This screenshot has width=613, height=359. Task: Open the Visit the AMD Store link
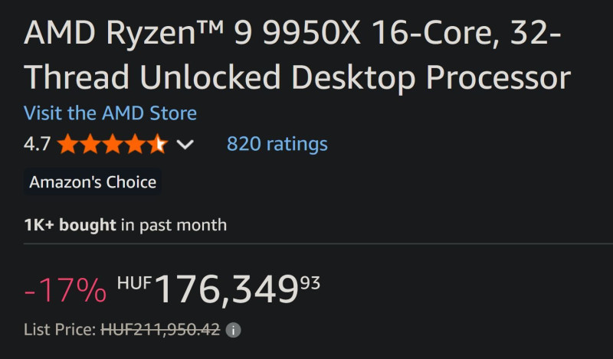(x=110, y=113)
